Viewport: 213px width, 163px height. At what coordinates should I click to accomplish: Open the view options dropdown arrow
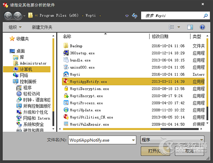tap(179, 27)
